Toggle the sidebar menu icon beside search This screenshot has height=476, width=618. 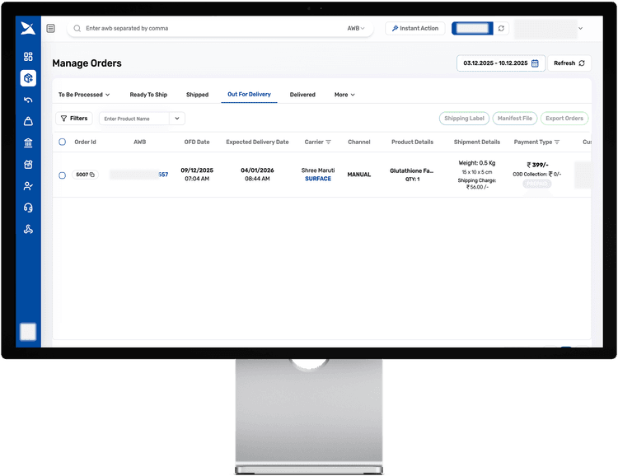point(51,28)
